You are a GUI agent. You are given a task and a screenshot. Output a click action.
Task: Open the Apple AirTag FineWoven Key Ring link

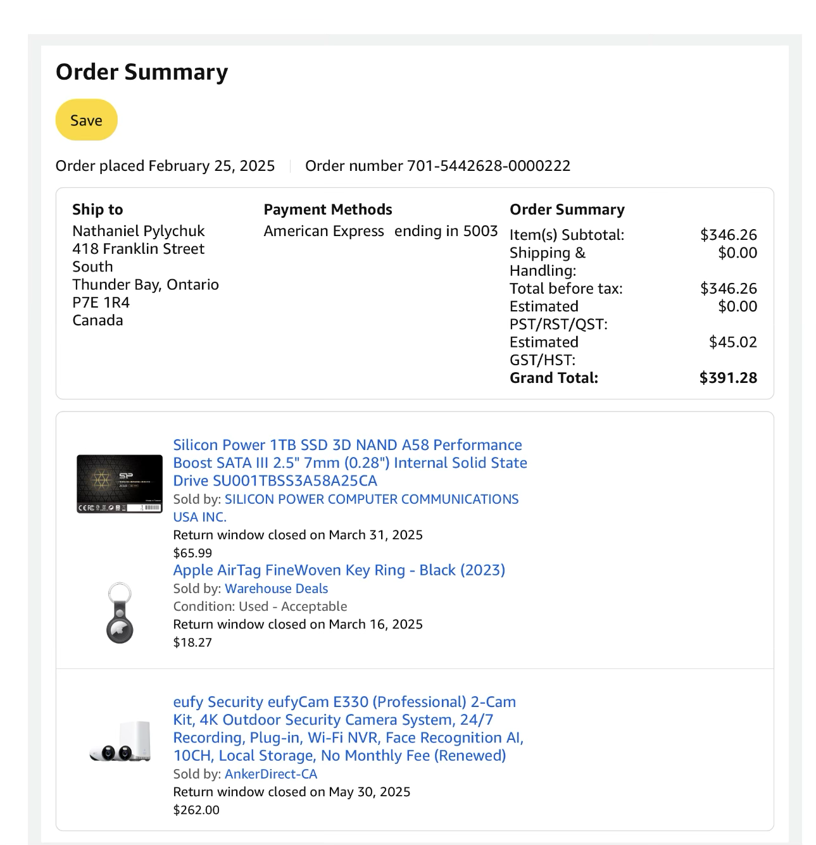click(x=339, y=570)
